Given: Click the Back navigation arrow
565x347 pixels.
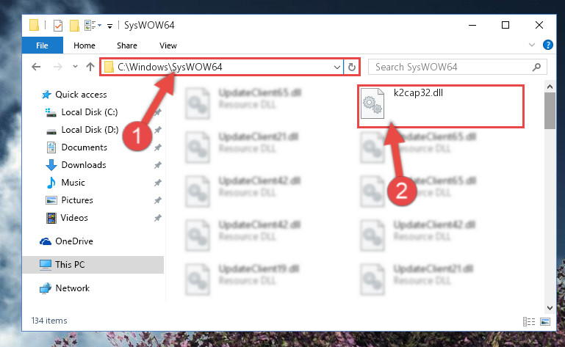Looking at the screenshot, I should coord(36,67).
